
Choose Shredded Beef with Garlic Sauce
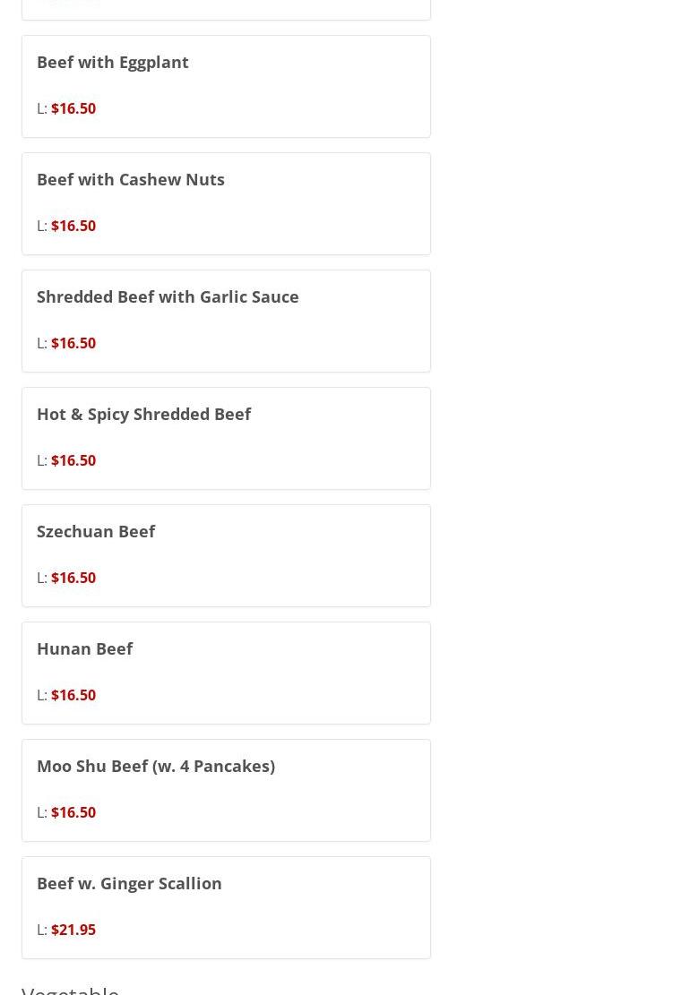[168, 296]
